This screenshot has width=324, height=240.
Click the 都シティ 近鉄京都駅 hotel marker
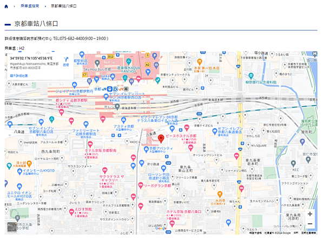click(x=61, y=112)
